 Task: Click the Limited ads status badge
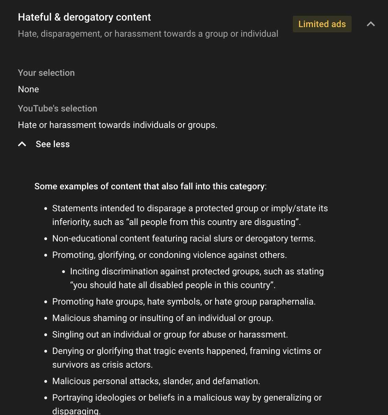(x=322, y=24)
